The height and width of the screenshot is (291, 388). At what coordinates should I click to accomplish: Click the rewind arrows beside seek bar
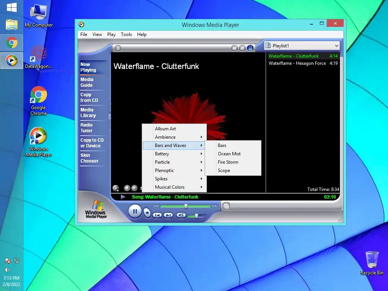tap(156, 206)
